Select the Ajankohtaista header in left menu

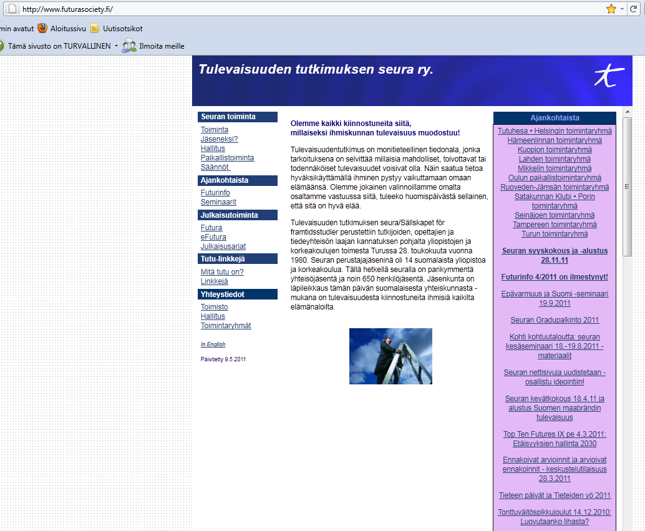pyautogui.click(x=238, y=180)
